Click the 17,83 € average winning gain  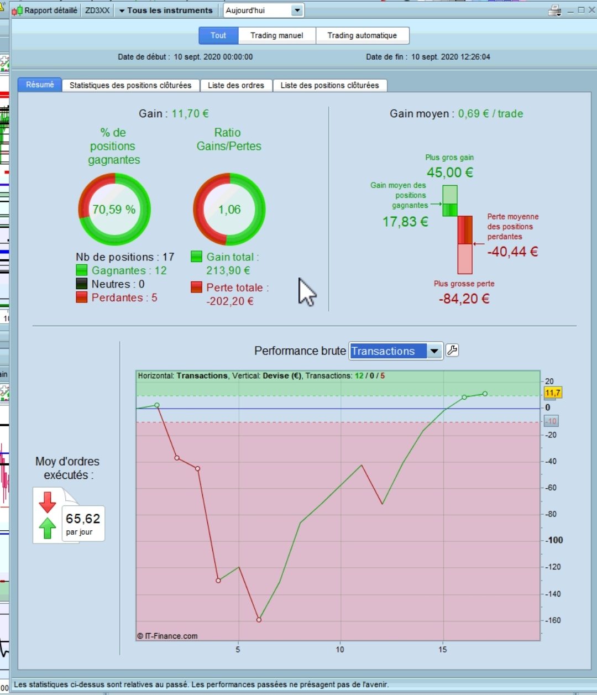tap(405, 222)
